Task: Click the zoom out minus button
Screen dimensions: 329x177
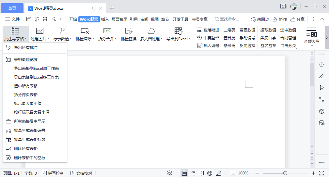Action: [x=257, y=173]
